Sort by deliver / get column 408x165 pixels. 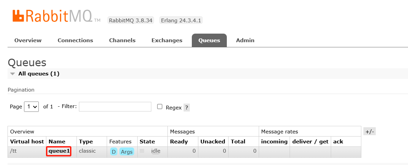click(x=311, y=142)
